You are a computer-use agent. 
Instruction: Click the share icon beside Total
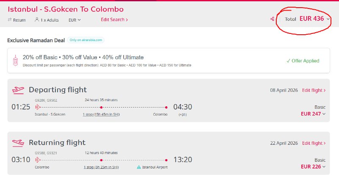click(x=272, y=19)
